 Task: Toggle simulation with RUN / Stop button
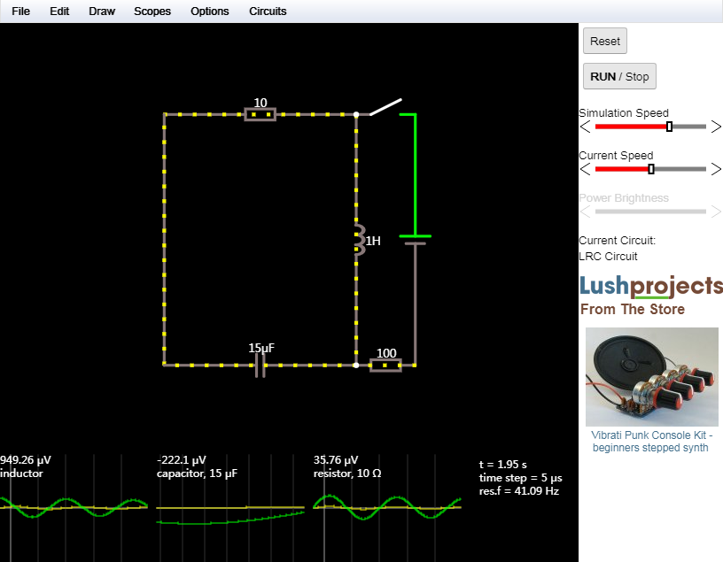coord(619,76)
